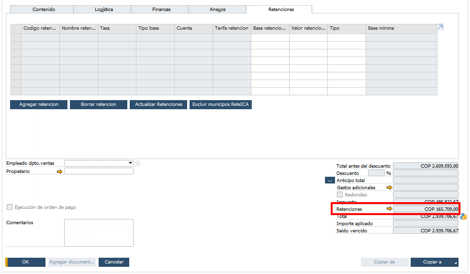The image size is (470, 274).
Task: Switch to the Contenido tab
Action: pos(44,10)
